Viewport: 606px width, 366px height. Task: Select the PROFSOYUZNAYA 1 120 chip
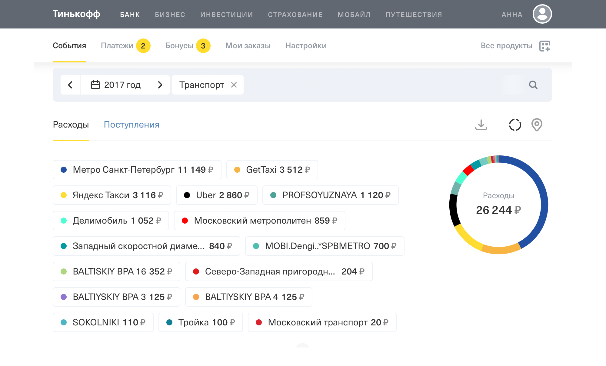click(330, 195)
